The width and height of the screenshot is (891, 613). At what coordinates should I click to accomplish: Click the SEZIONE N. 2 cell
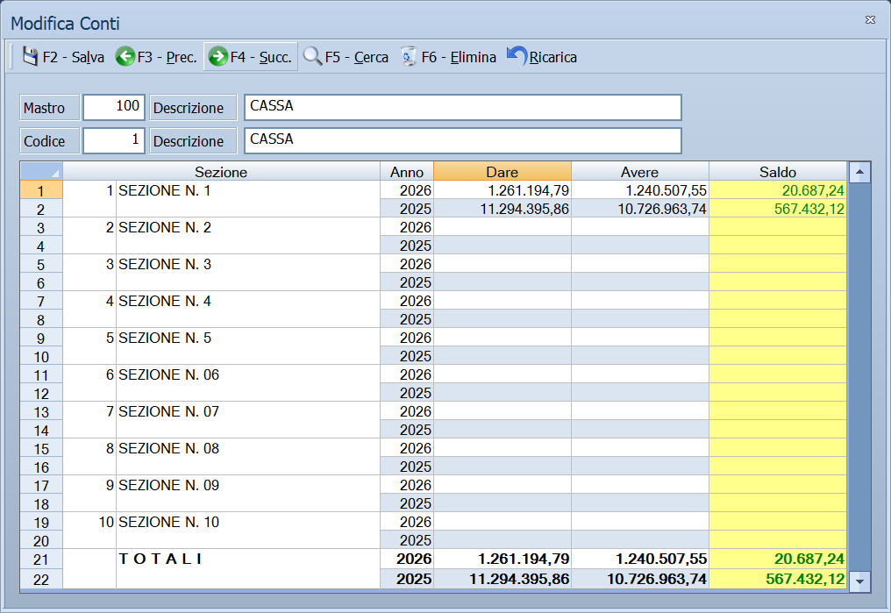tap(248, 236)
